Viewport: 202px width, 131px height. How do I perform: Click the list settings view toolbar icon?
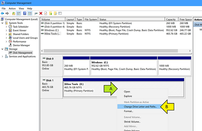[x=60, y=13]
